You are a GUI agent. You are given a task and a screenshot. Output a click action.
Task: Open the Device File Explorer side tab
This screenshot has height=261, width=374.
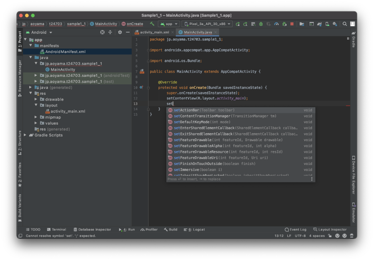354,175
